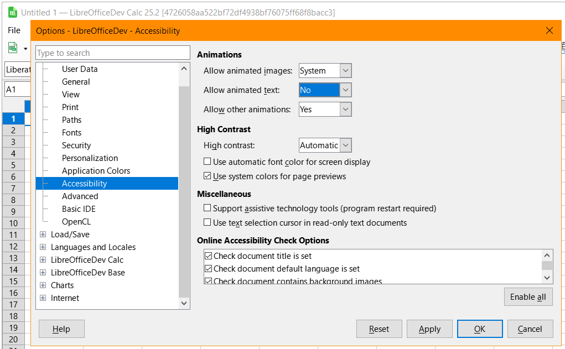Open the Allow animated images dropdown
This screenshot has width=565, height=349.
tap(345, 71)
